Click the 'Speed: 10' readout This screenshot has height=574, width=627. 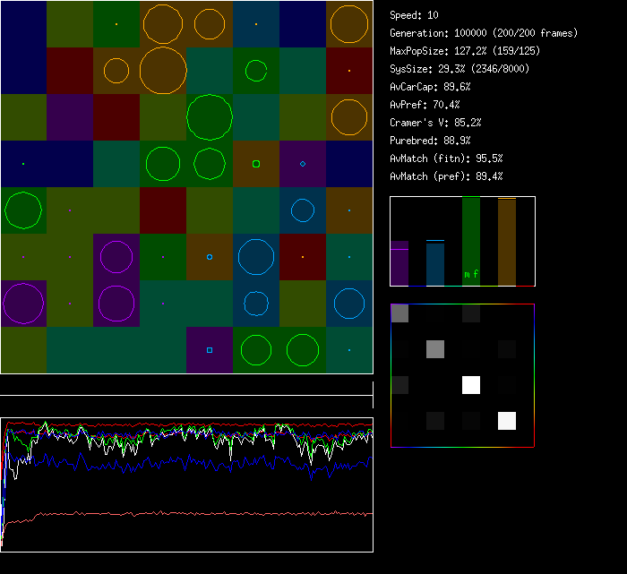[x=415, y=15]
